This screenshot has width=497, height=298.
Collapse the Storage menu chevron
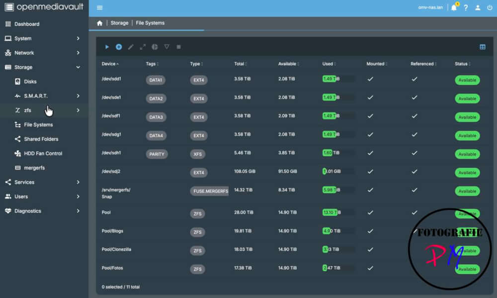pos(78,67)
